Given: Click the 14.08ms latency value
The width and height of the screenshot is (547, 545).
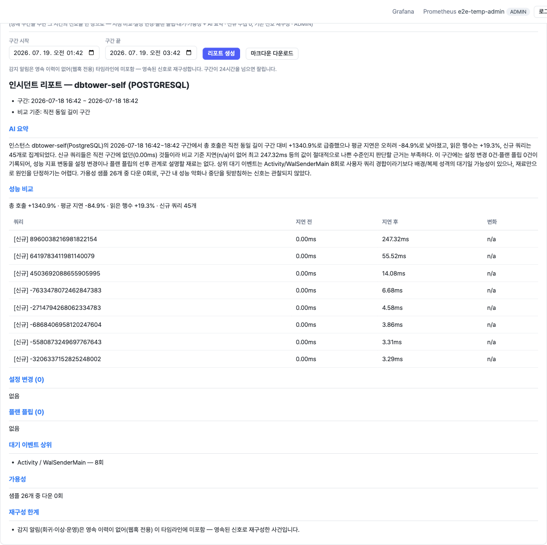Looking at the screenshot, I should (394, 274).
